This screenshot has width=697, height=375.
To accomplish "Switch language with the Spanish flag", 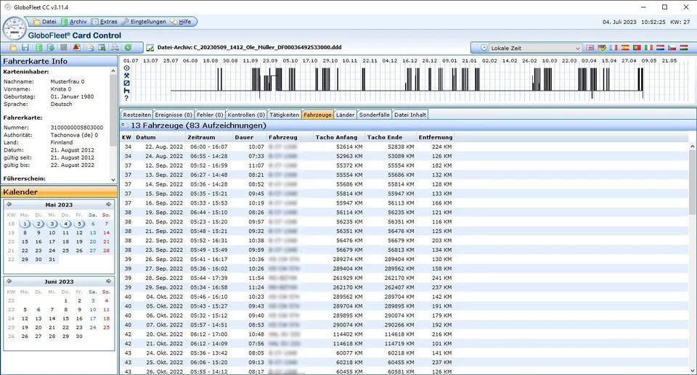I will click(x=625, y=48).
